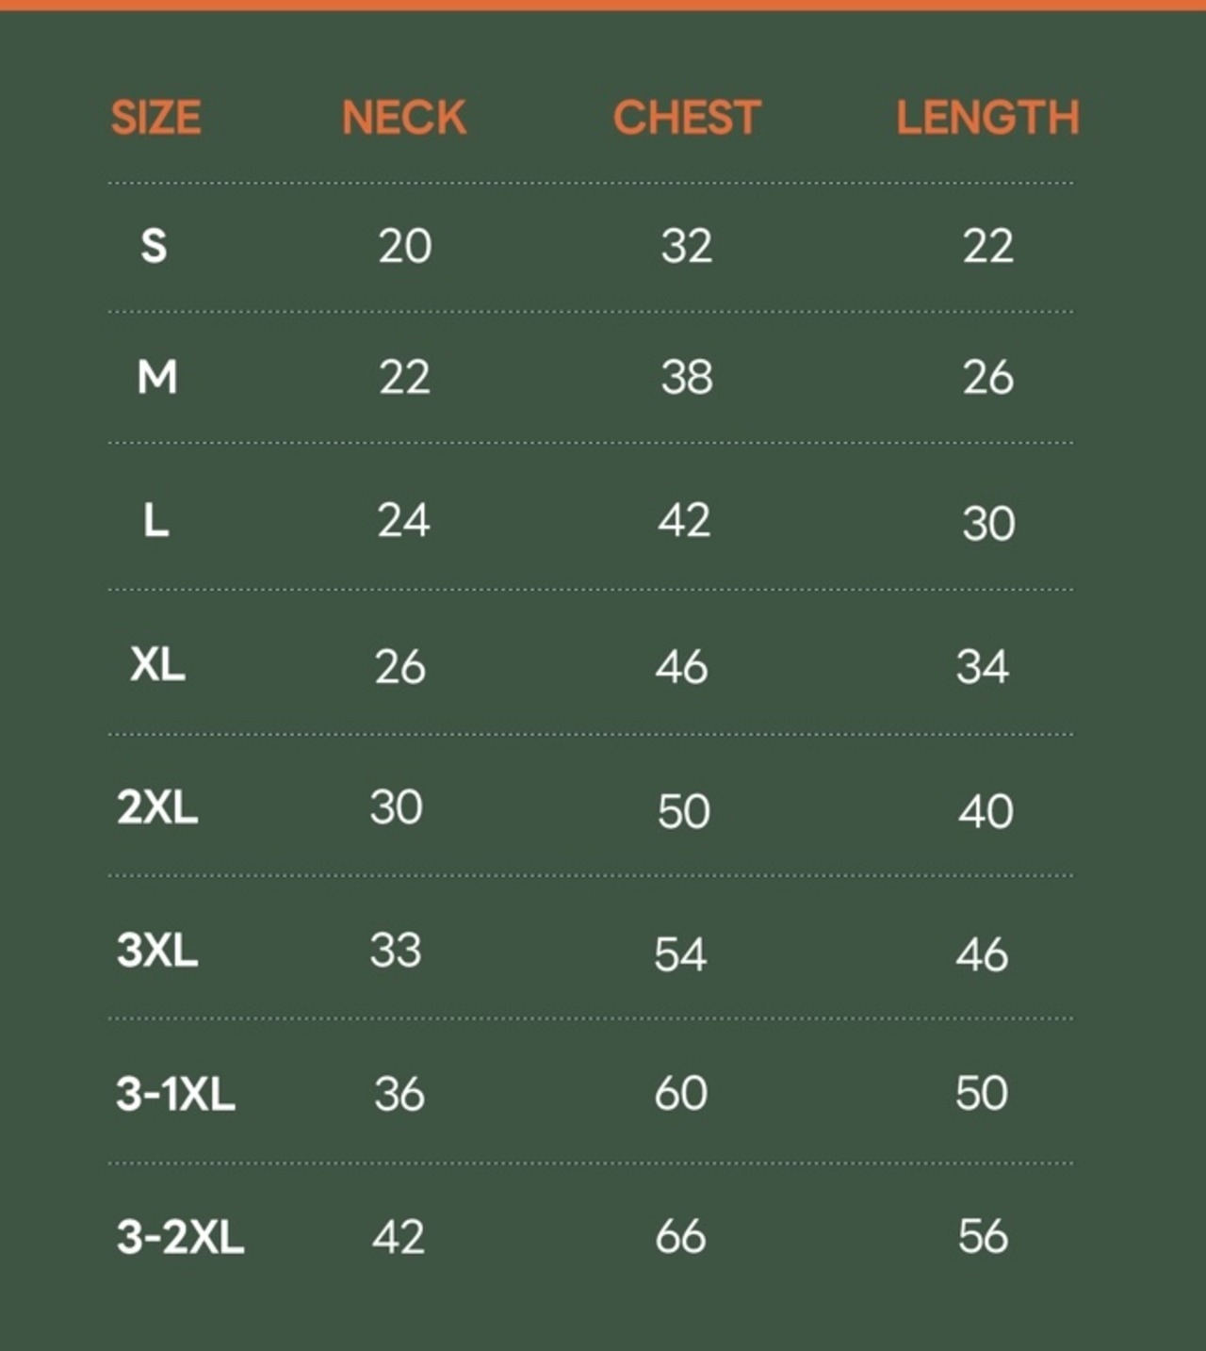Click length value 56 for size 3-2XL
1206x1351 pixels.
[x=983, y=1236]
